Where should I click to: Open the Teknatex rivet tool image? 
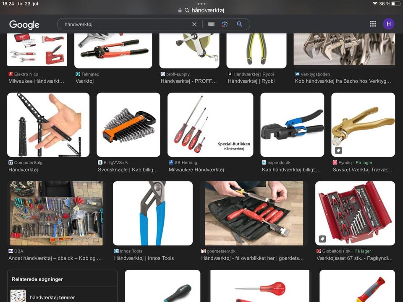113,51
